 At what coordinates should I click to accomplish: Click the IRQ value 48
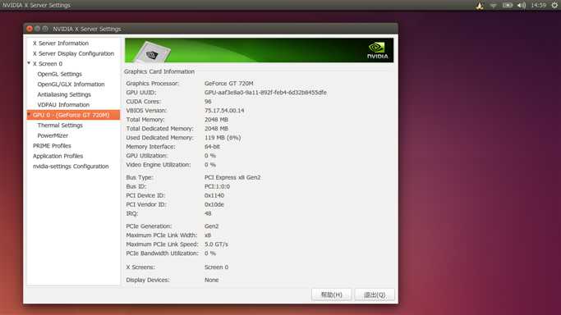tap(208, 213)
